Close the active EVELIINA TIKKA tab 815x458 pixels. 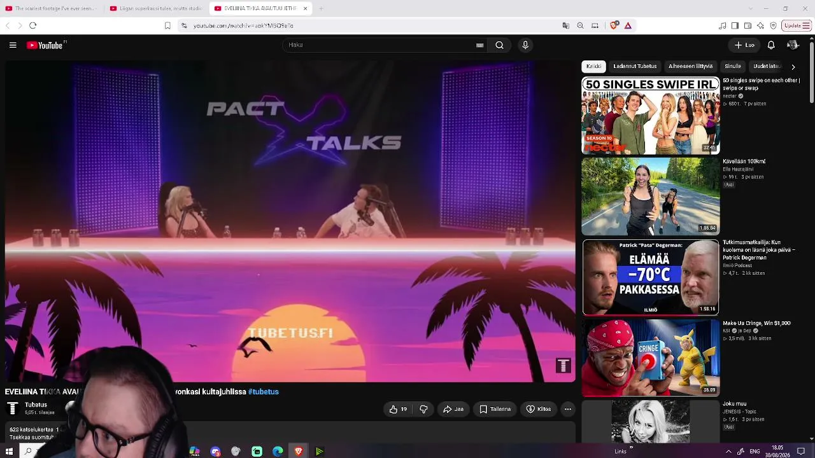(305, 8)
